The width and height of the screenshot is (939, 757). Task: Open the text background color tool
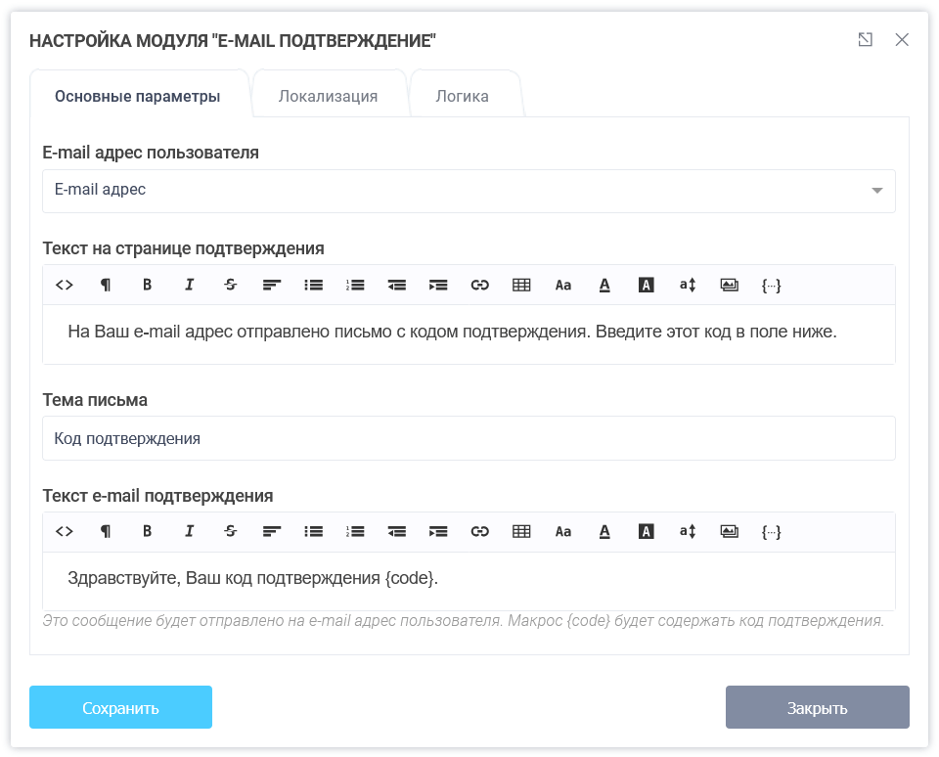click(x=646, y=285)
